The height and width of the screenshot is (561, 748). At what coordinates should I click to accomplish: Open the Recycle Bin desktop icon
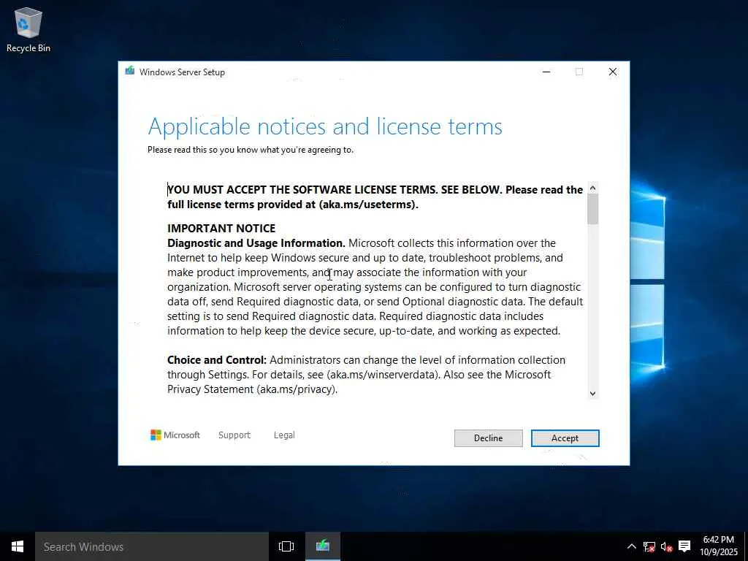point(28,29)
